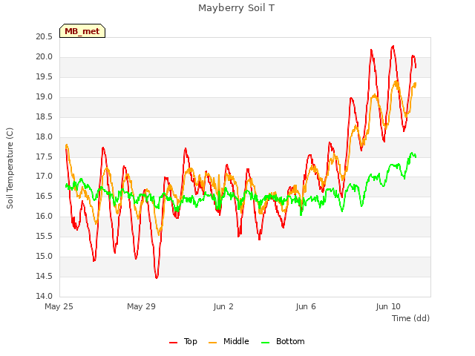475x356 pixels.
Task: Click the Jun 2 x-axis tick label
Action: pos(223,306)
